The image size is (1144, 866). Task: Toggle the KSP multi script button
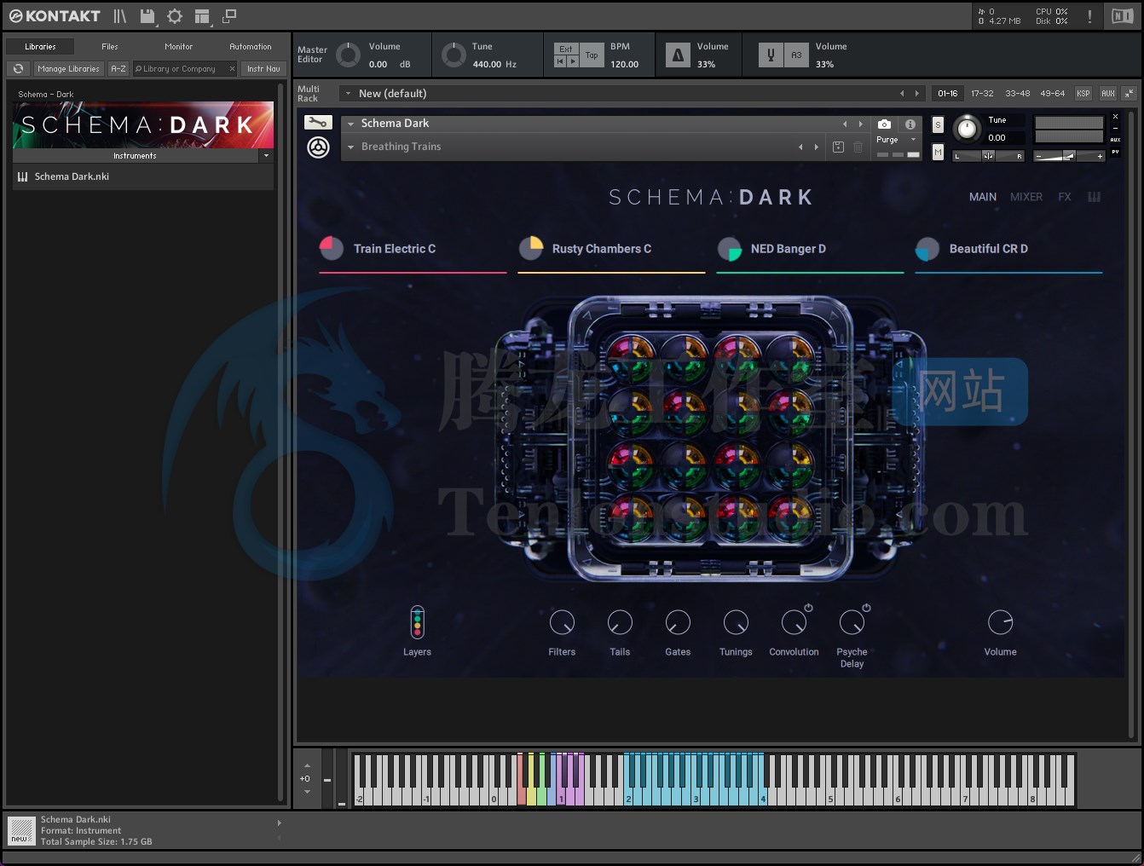click(1083, 94)
